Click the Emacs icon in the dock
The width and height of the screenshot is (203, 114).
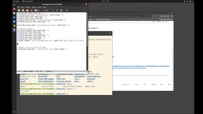click(x=14, y=30)
